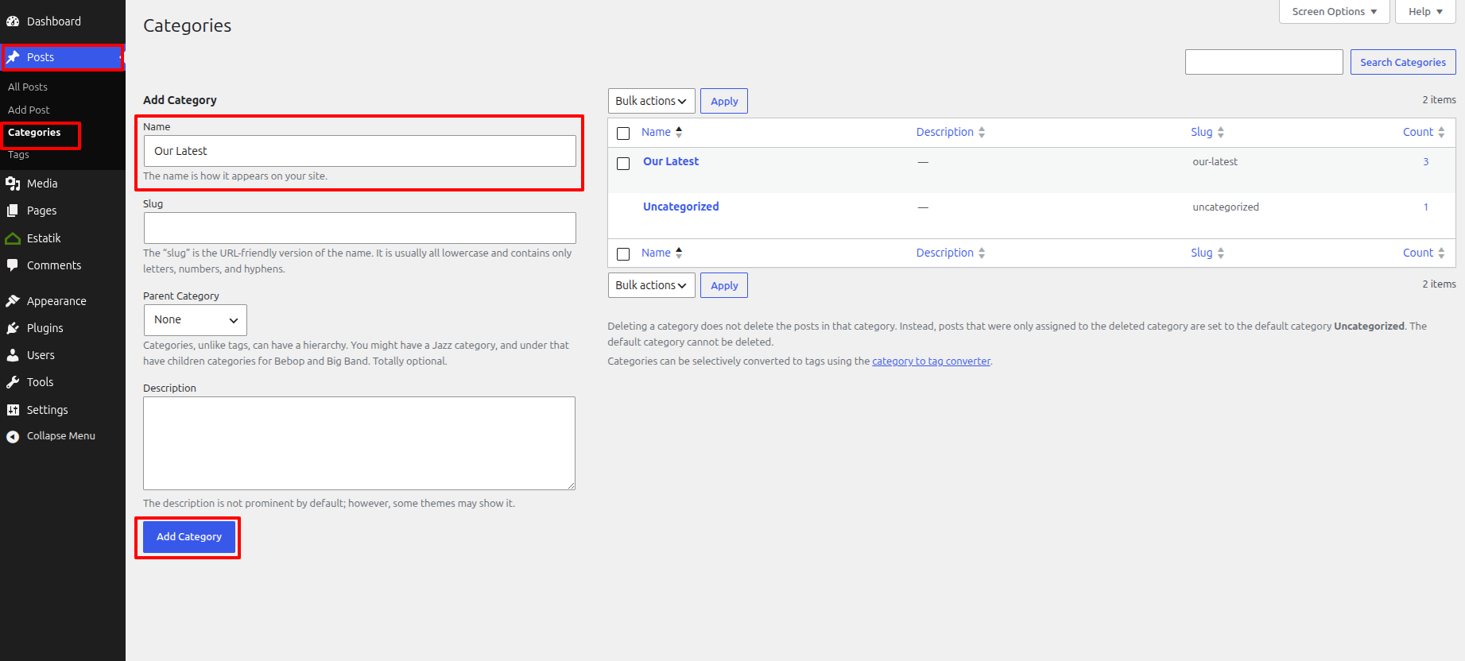1465x661 pixels.
Task: Click the Tools wrench icon
Action: click(x=13, y=382)
